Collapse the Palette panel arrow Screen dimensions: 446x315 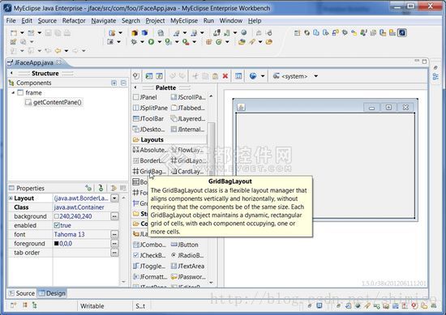(x=135, y=87)
